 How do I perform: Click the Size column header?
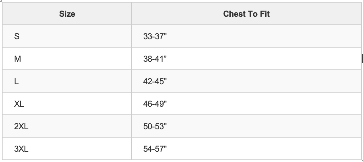point(67,14)
